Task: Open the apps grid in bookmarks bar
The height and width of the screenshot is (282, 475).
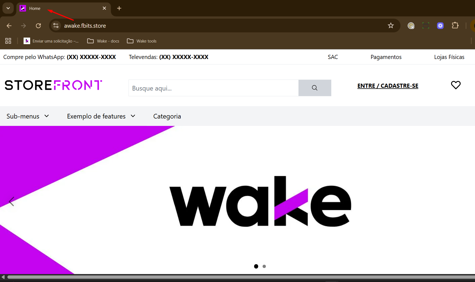Action: point(8,41)
